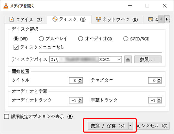174x134 pixels.
Task: Click the VLC cone icon in title bar
Action: (6, 6)
